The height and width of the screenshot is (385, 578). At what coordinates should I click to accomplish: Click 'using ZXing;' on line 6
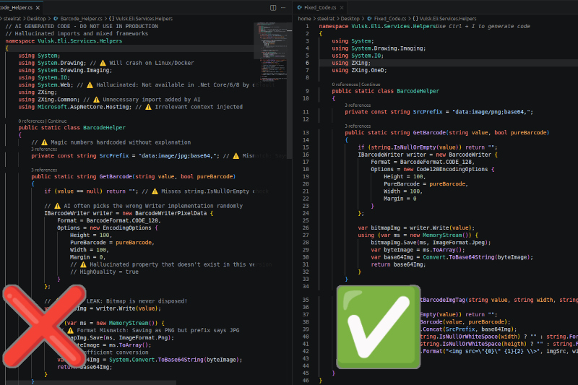(x=351, y=63)
